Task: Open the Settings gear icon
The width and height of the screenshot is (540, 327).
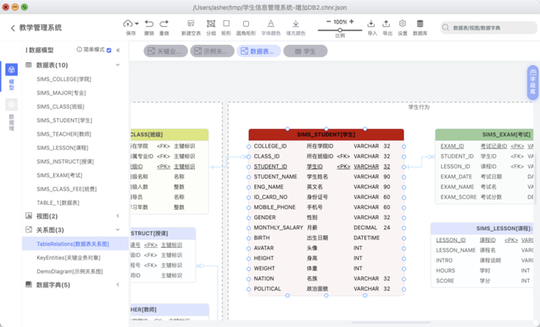Action: 402,24
